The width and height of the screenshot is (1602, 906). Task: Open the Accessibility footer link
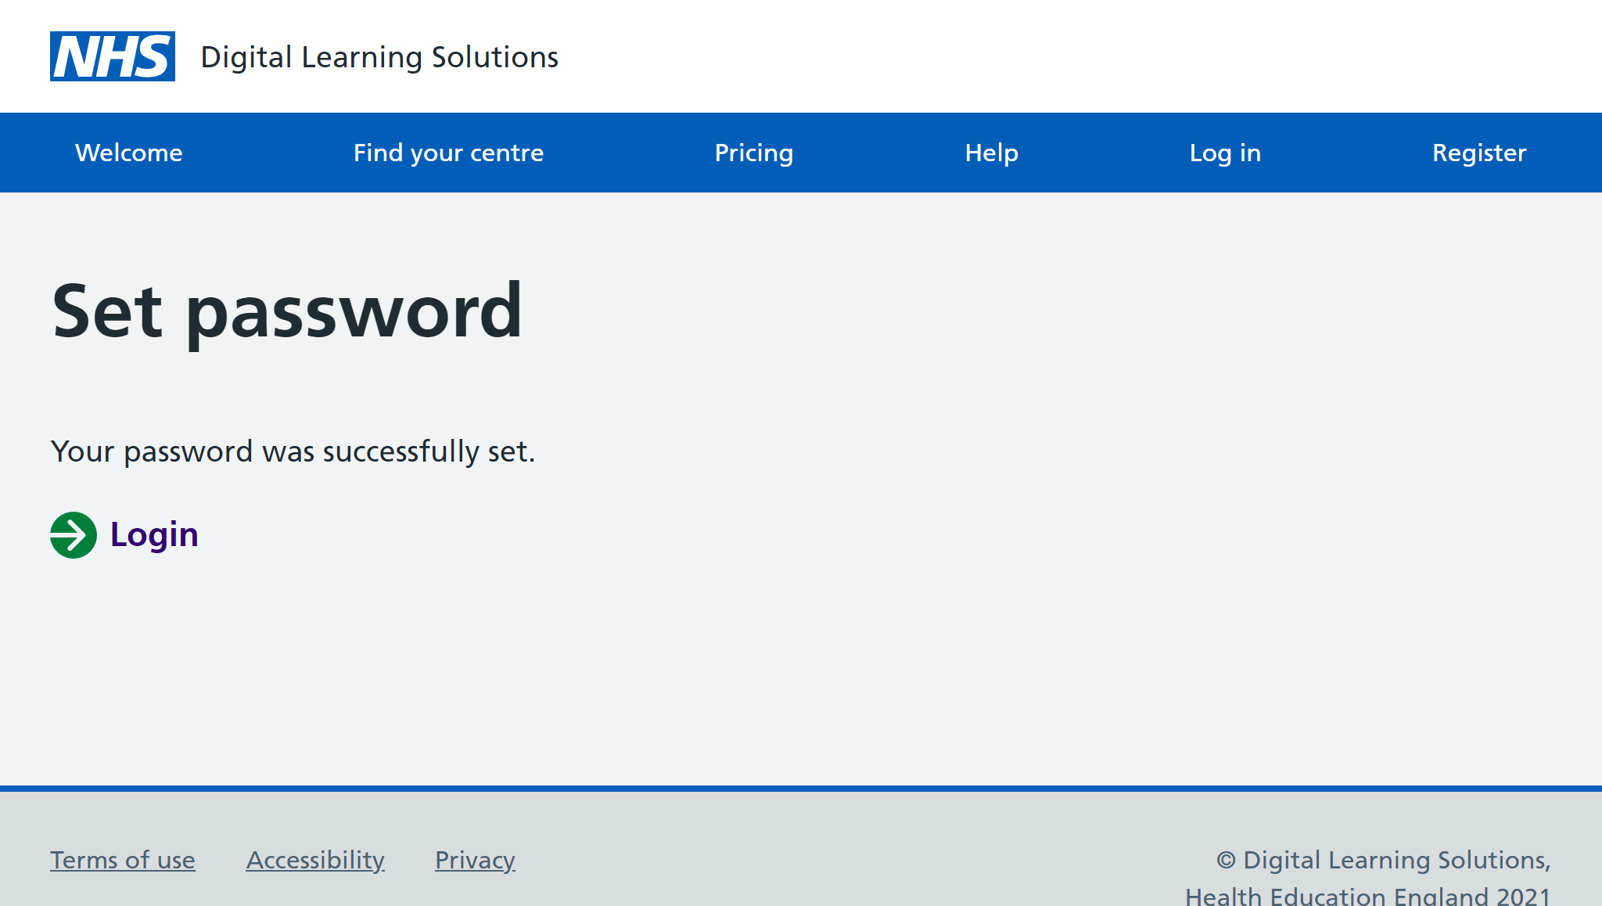click(315, 860)
